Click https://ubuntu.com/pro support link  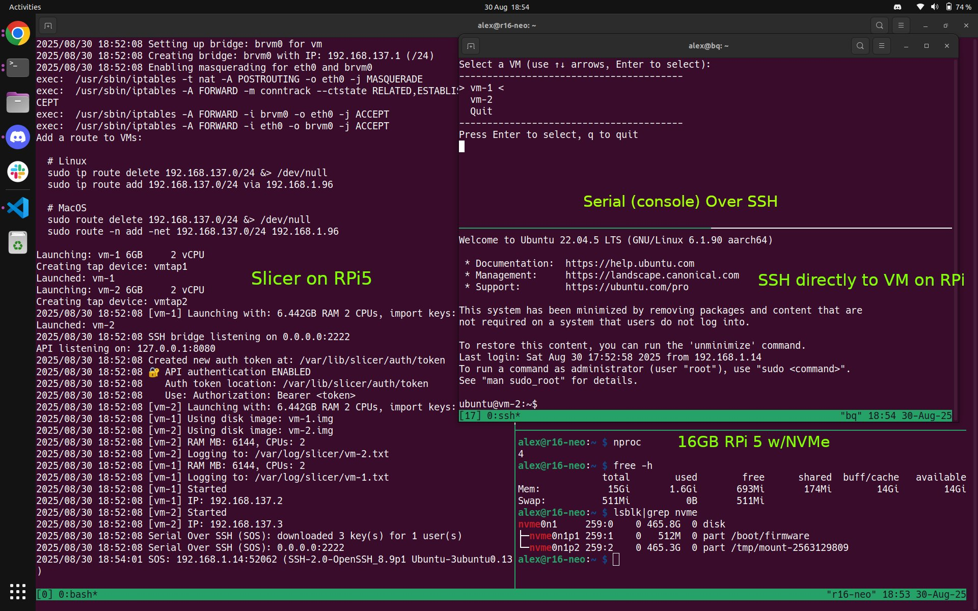click(x=627, y=287)
